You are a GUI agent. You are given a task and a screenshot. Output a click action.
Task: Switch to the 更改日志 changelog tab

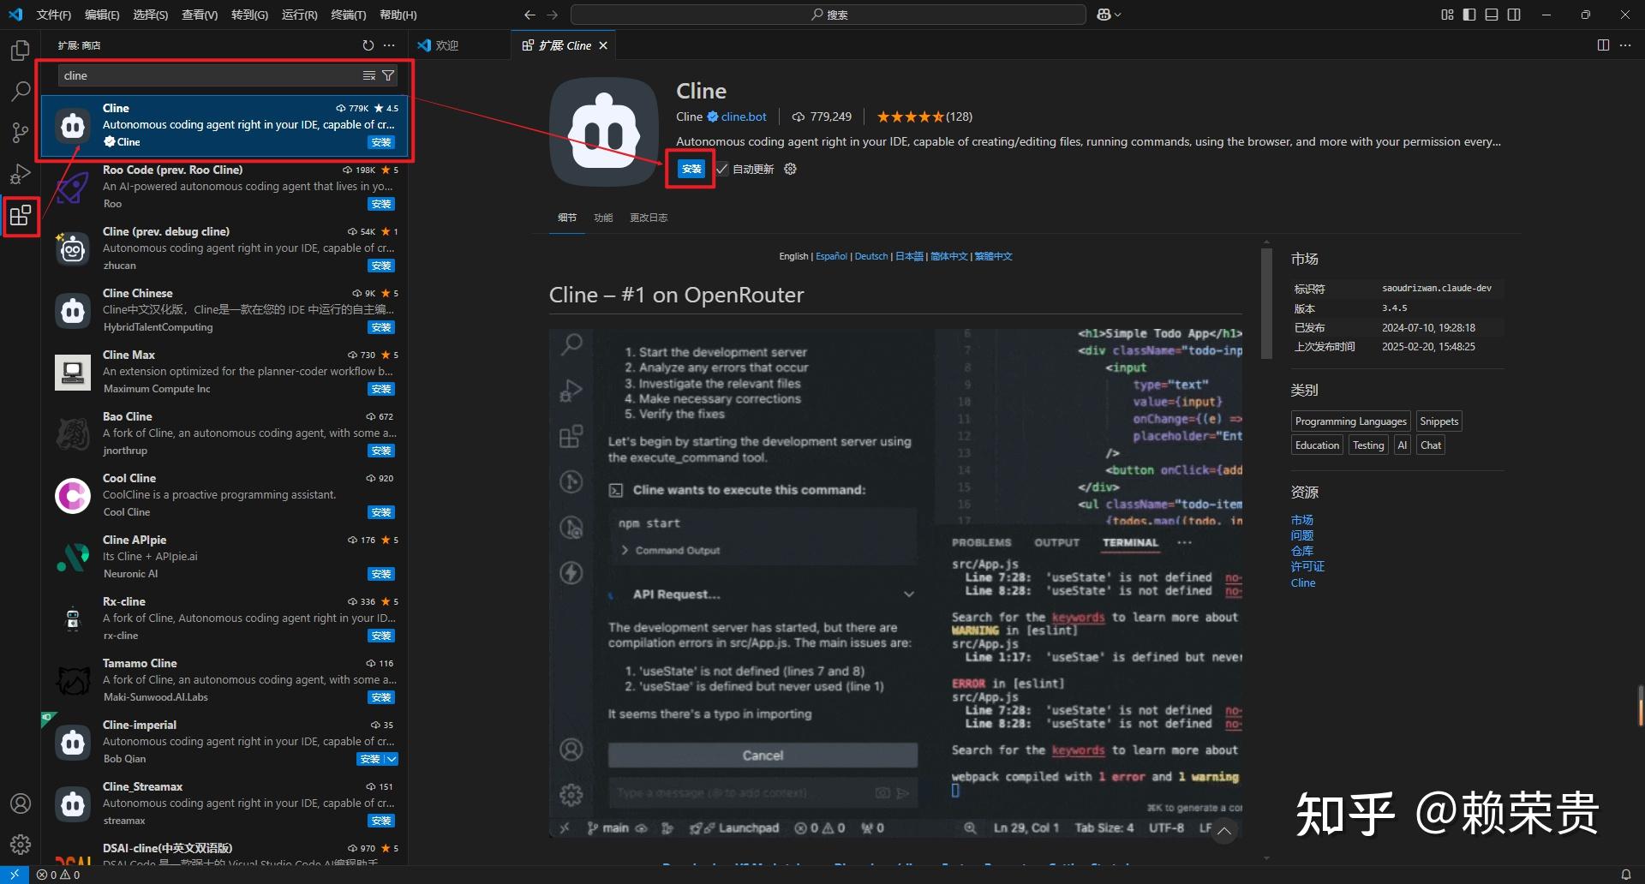[x=649, y=218]
